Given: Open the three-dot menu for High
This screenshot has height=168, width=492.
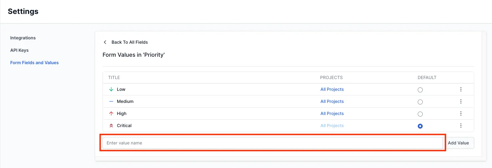Looking at the screenshot, I should tap(461, 113).
